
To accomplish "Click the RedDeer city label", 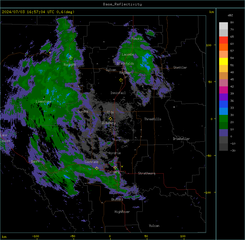I will 125,73.
